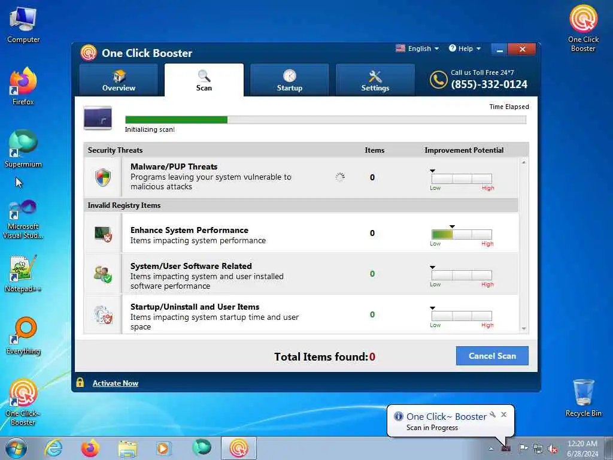The image size is (613, 460).
Task: Launch Internet Explorer from taskbar
Action: [53, 448]
